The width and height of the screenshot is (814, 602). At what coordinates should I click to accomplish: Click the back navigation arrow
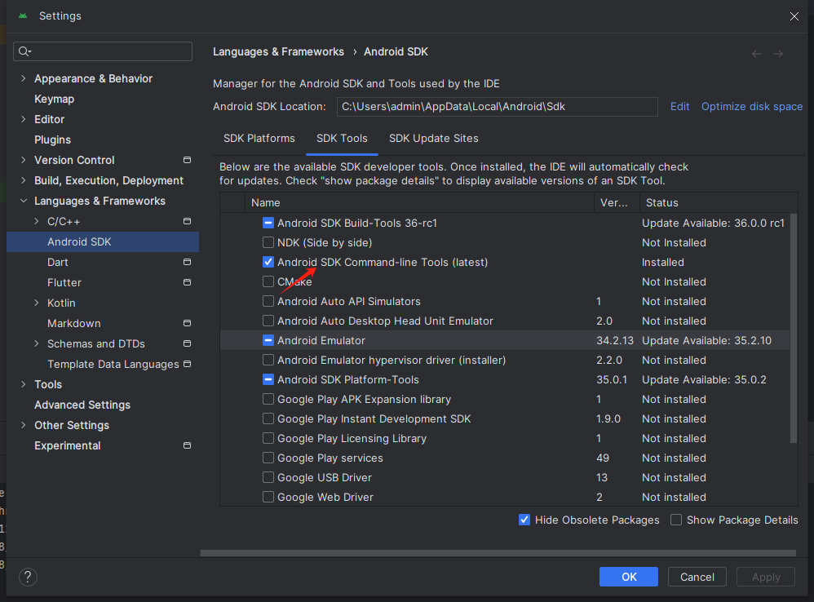click(x=757, y=54)
